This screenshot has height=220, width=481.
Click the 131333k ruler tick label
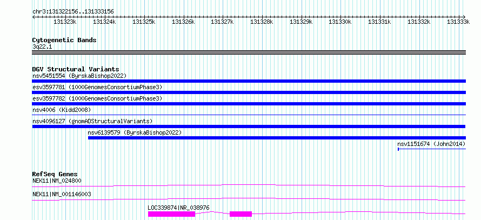click(x=458, y=22)
